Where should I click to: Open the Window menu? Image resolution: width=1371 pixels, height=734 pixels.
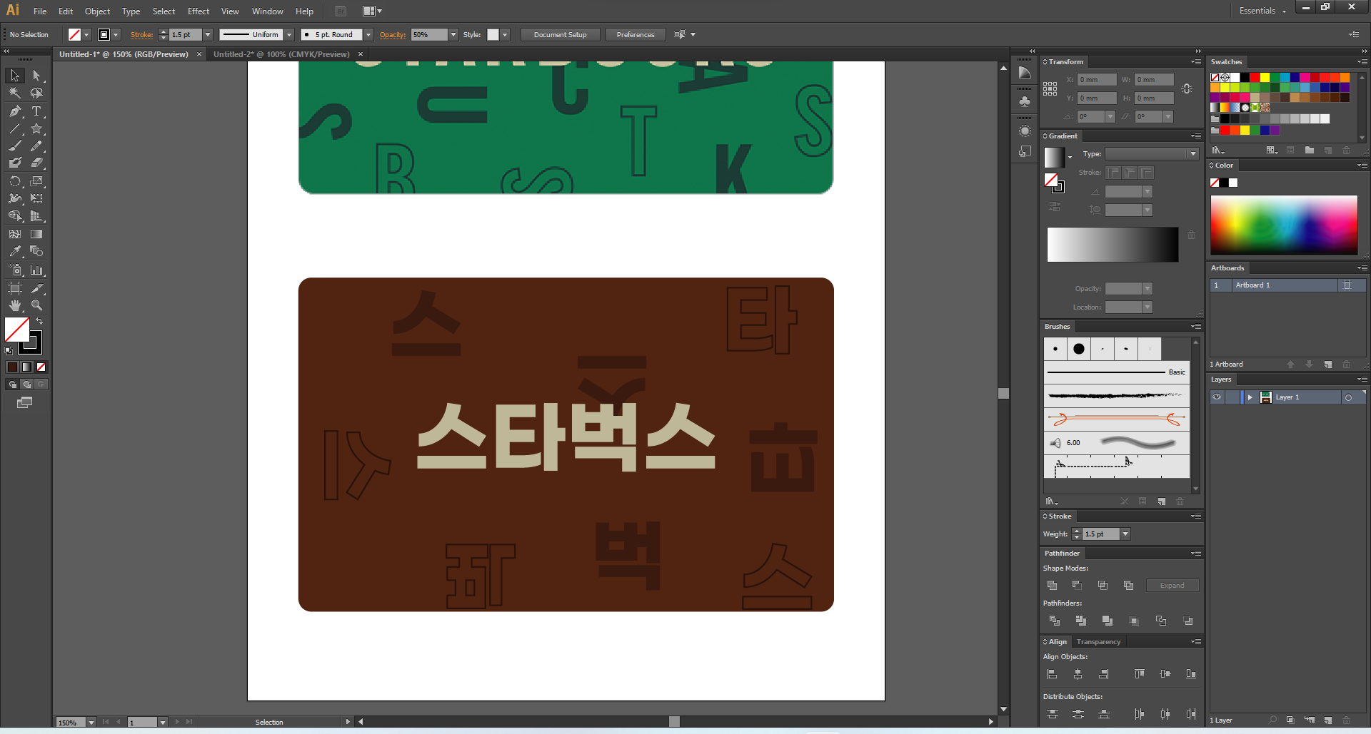(268, 11)
